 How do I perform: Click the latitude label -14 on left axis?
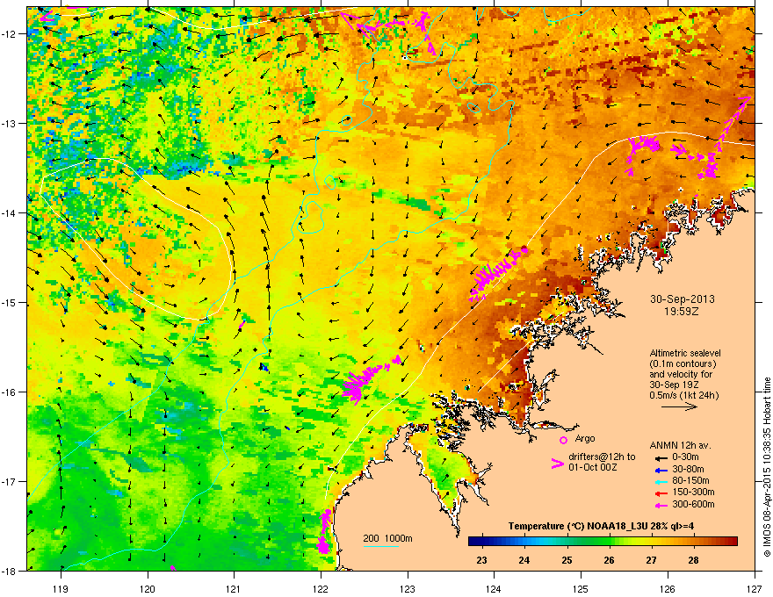tap(10, 212)
